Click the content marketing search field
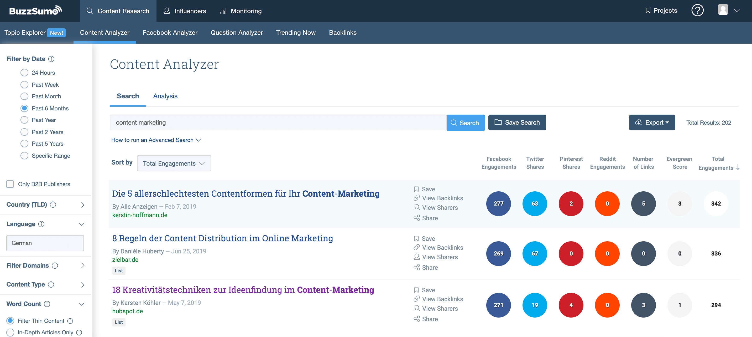The image size is (752, 337). (278, 123)
